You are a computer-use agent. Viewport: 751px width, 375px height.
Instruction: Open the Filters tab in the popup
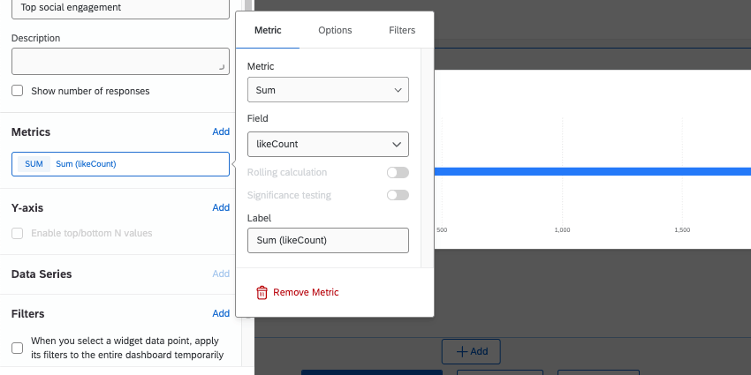click(x=402, y=30)
